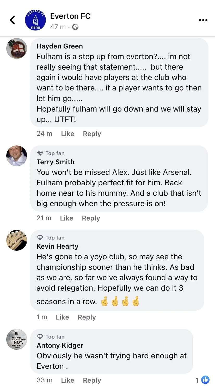Open the three-dot more options menu

[203, 20]
